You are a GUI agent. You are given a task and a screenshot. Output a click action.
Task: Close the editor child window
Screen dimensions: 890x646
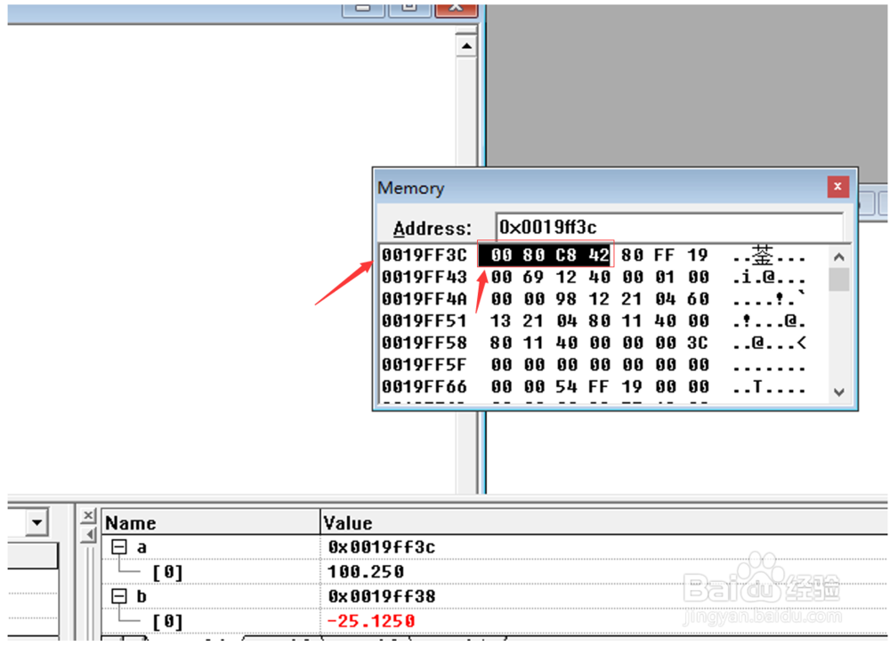456,9
